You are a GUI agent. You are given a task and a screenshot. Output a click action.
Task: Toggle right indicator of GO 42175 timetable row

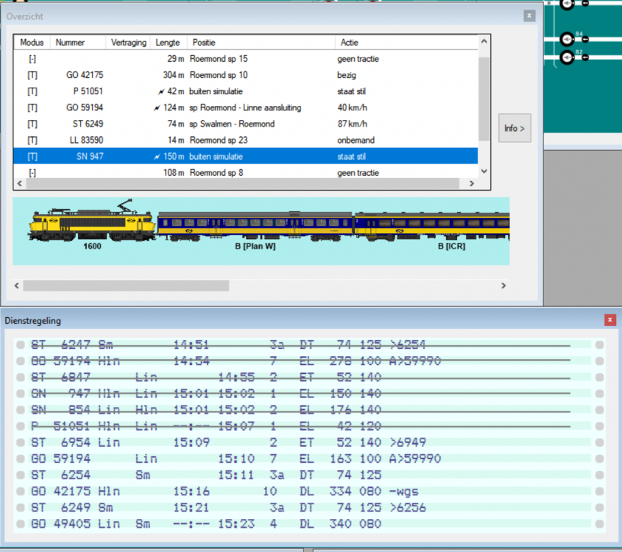pos(600,492)
